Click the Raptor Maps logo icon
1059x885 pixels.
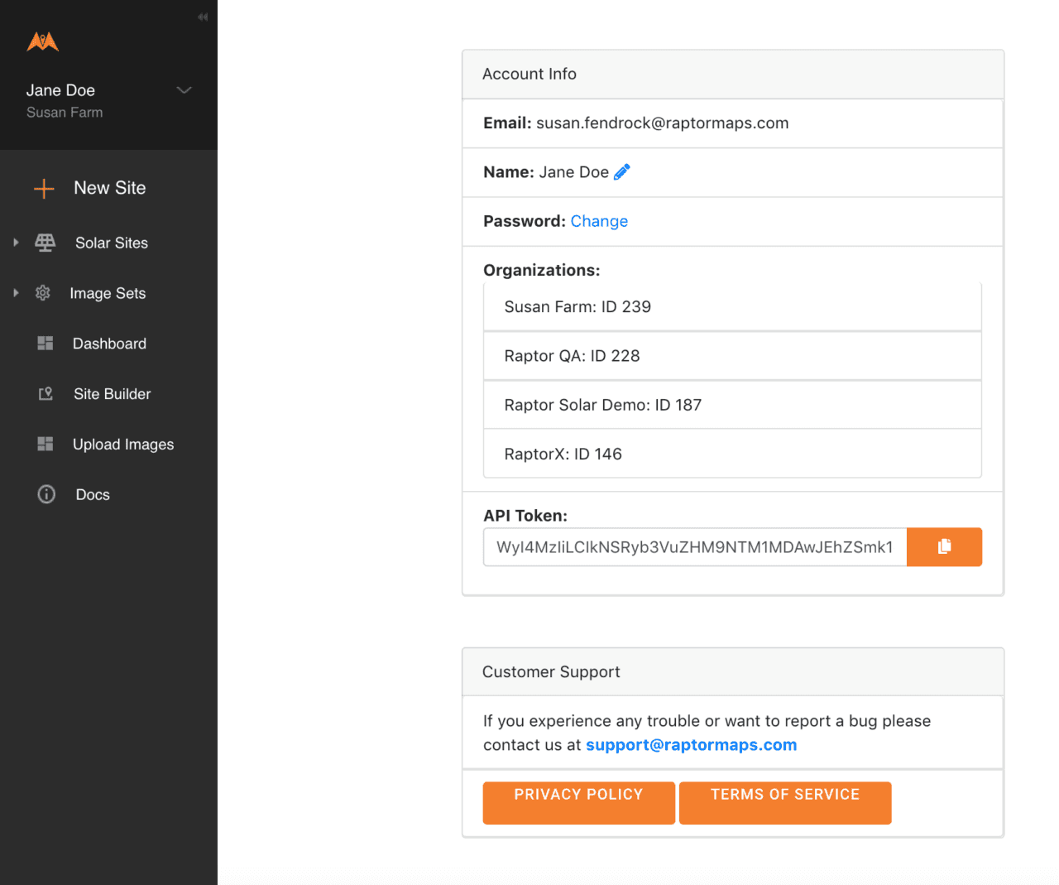coord(42,41)
